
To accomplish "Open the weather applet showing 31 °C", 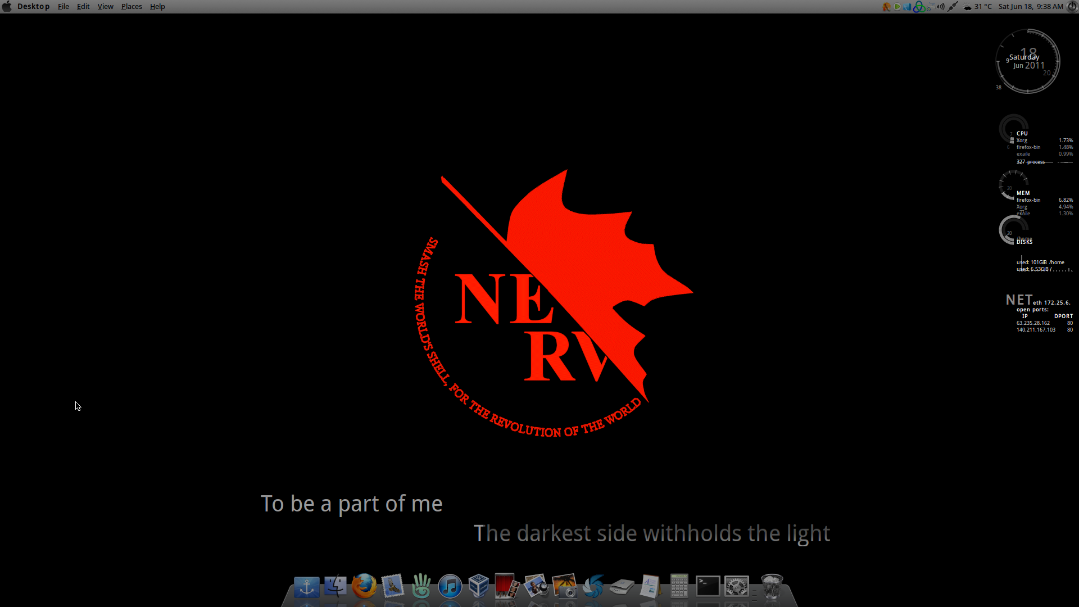I will click(x=978, y=7).
